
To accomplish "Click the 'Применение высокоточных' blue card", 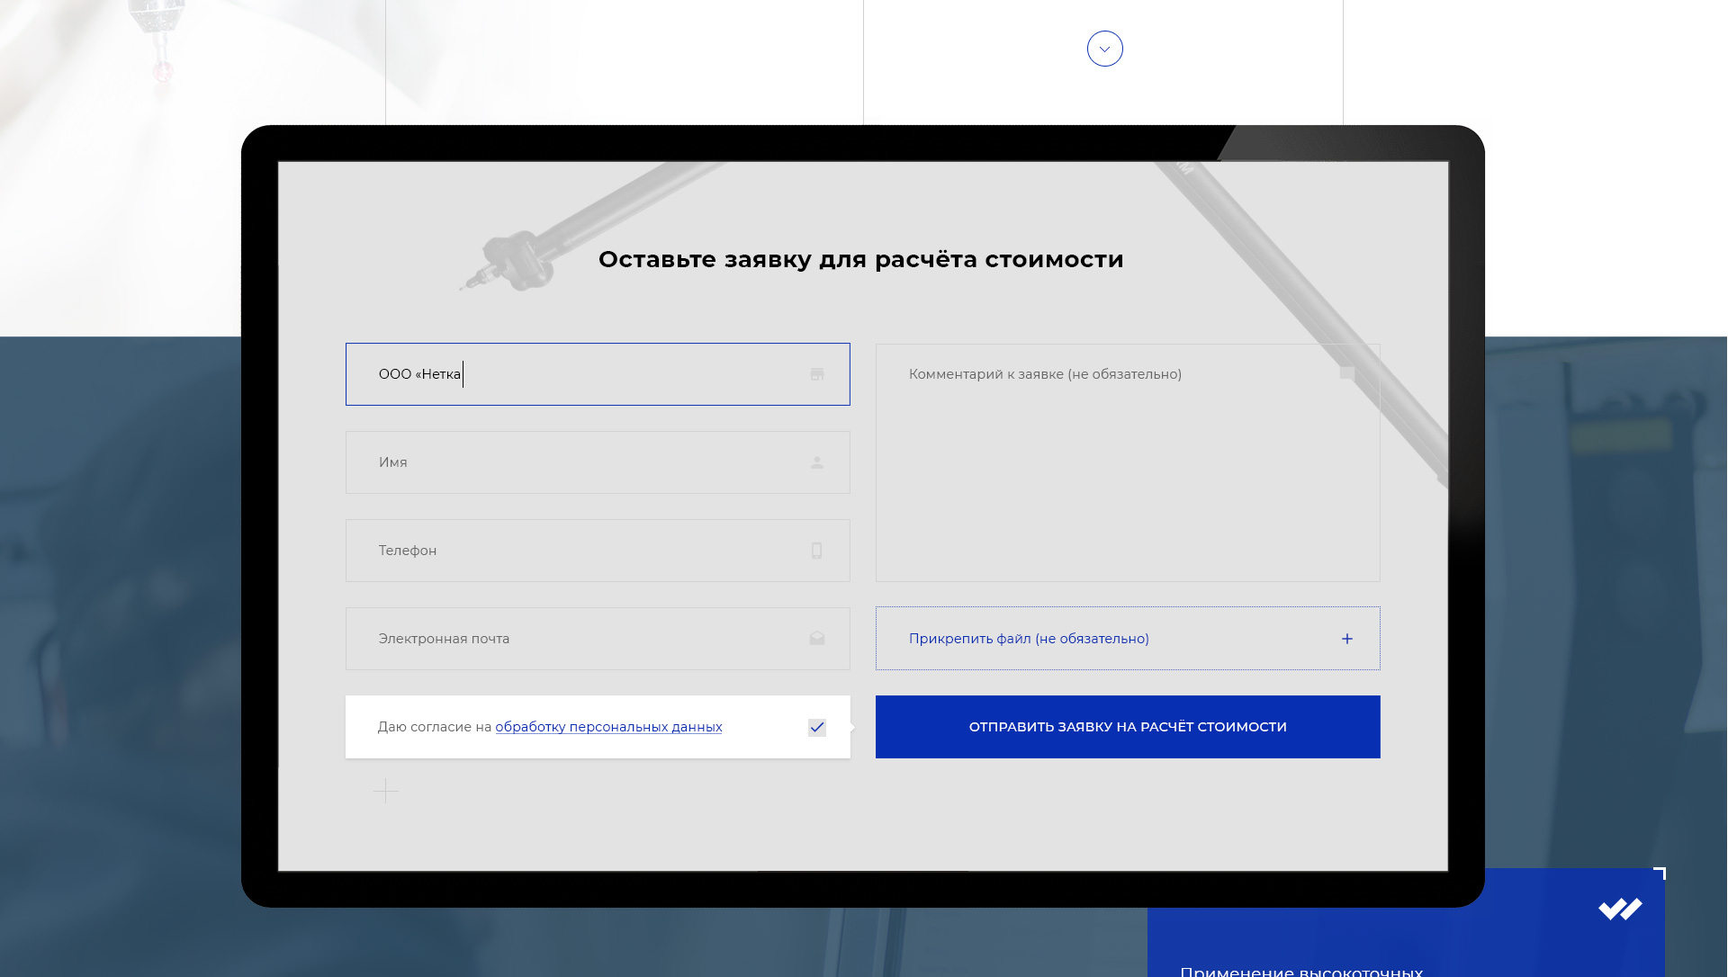I will pos(1404,945).
